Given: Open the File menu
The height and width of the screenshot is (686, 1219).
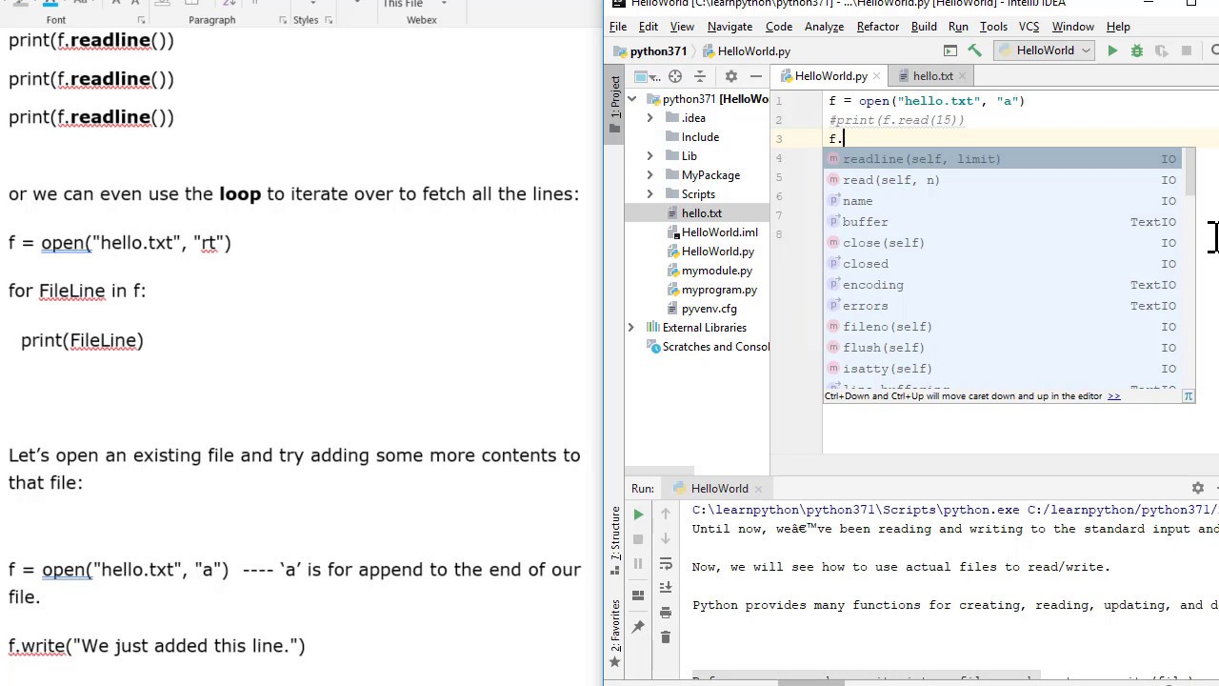Looking at the screenshot, I should (x=618, y=27).
